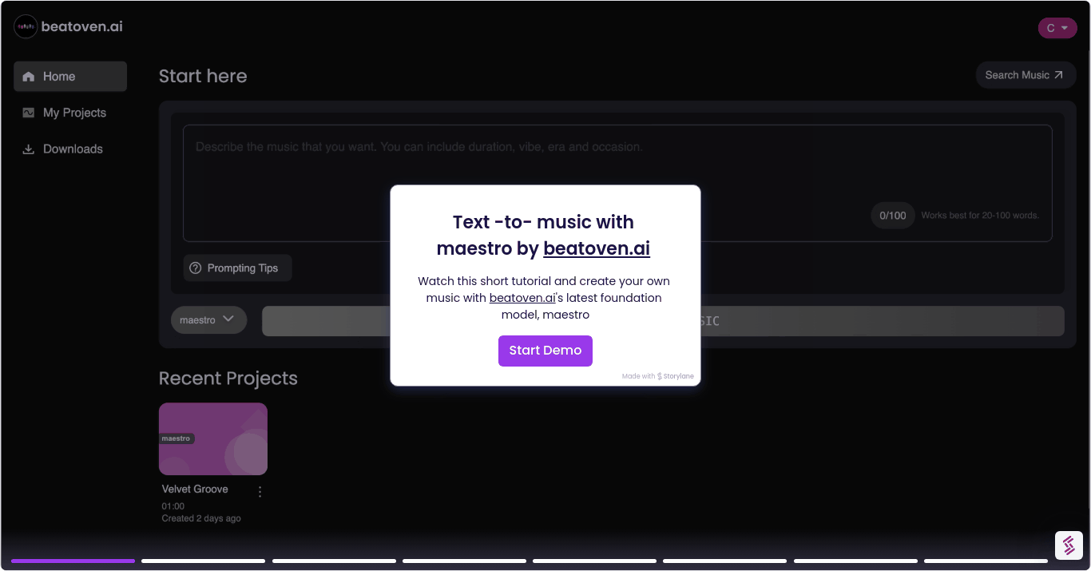The image size is (1091, 571).
Task: Click the Search Music arrow icon
Action: coord(1058,75)
